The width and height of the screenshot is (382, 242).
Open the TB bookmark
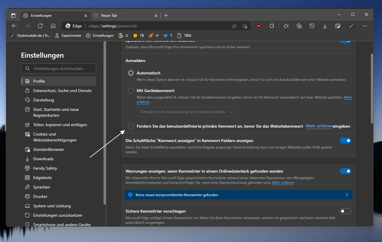(x=139, y=36)
